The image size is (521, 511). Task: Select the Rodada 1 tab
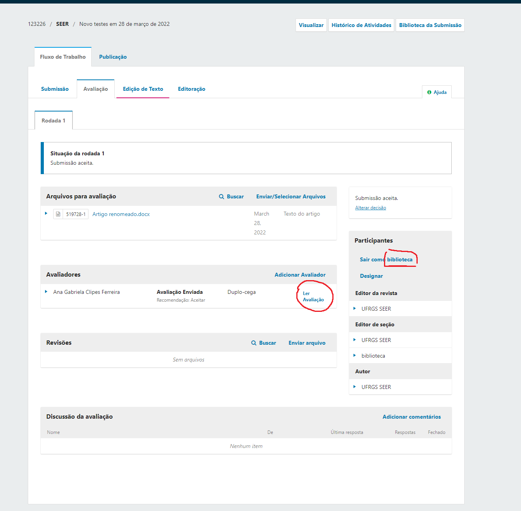54,121
